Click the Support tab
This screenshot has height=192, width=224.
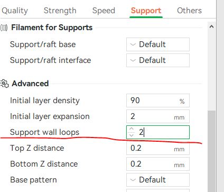(x=146, y=11)
